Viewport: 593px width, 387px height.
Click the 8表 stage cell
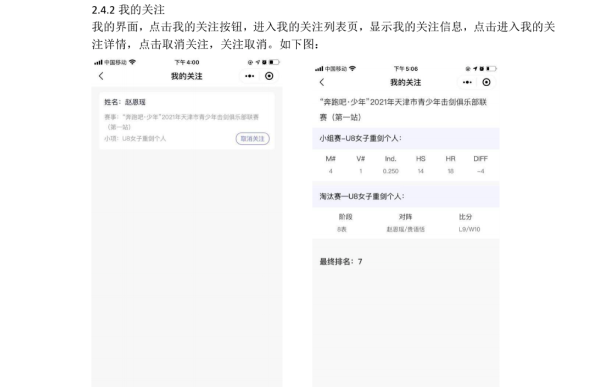[x=342, y=229]
